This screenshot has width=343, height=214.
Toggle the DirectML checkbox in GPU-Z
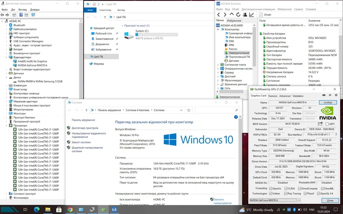coord(322,188)
